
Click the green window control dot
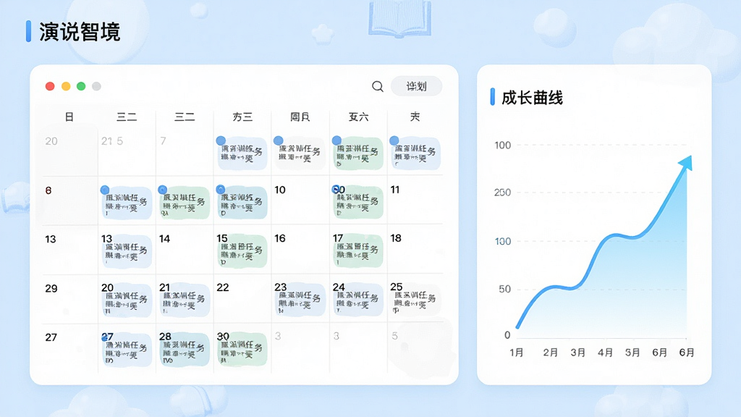point(81,86)
